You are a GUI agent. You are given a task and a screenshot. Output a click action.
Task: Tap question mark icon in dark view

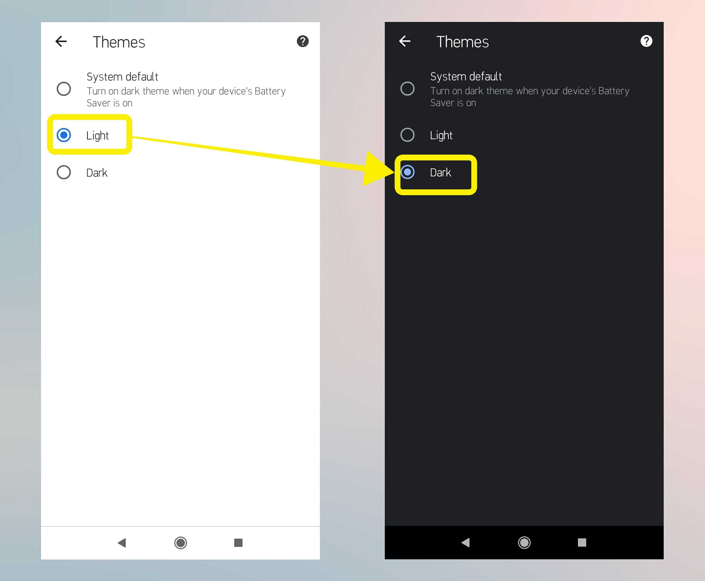[x=649, y=41]
